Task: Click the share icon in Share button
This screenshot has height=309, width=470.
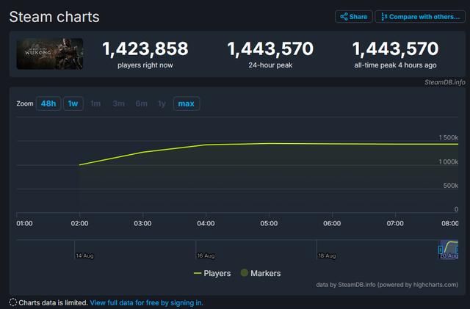Action: click(x=344, y=16)
